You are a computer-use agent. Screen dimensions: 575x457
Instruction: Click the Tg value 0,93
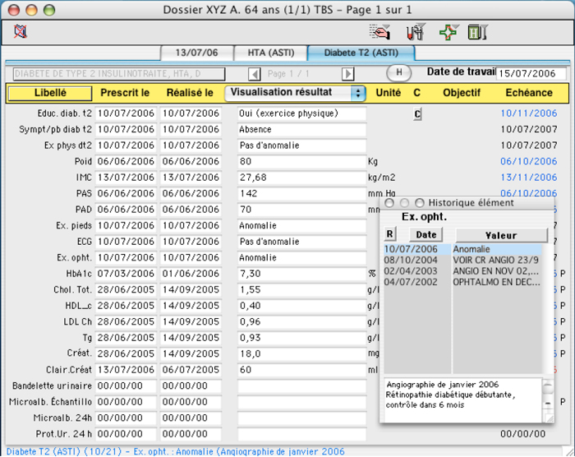301,338
